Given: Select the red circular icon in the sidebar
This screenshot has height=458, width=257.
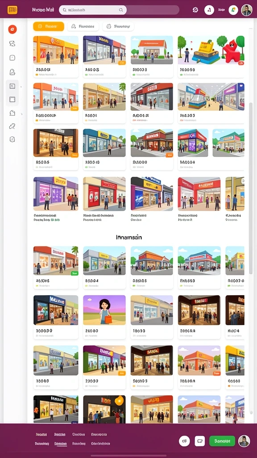Looking at the screenshot, I should [12, 29].
